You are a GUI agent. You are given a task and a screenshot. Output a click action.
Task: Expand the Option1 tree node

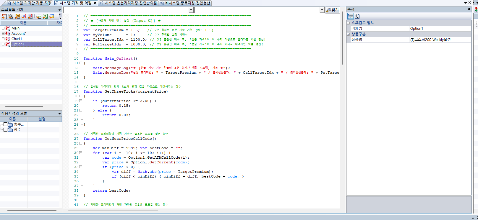click(x=3, y=44)
